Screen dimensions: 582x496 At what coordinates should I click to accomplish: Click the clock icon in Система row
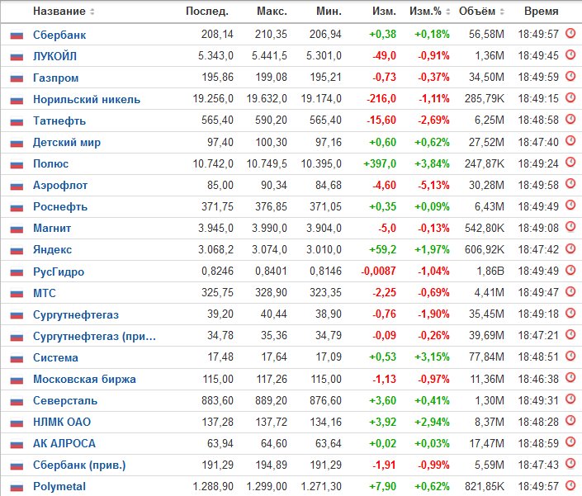[570, 357]
